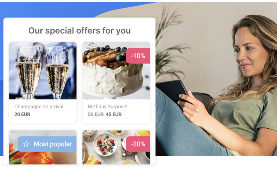Click the star icon in Most popular badge
Screen dimensions: 277x173
[26, 144]
